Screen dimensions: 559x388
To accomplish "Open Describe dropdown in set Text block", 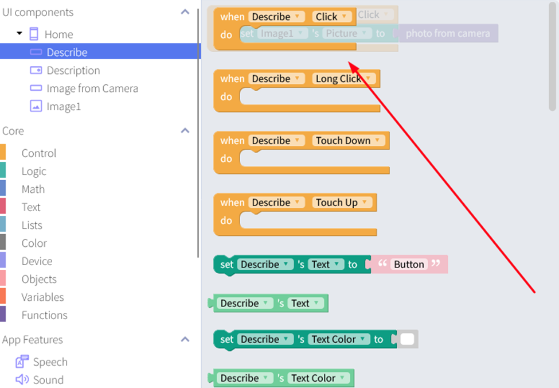I will tap(265, 264).
